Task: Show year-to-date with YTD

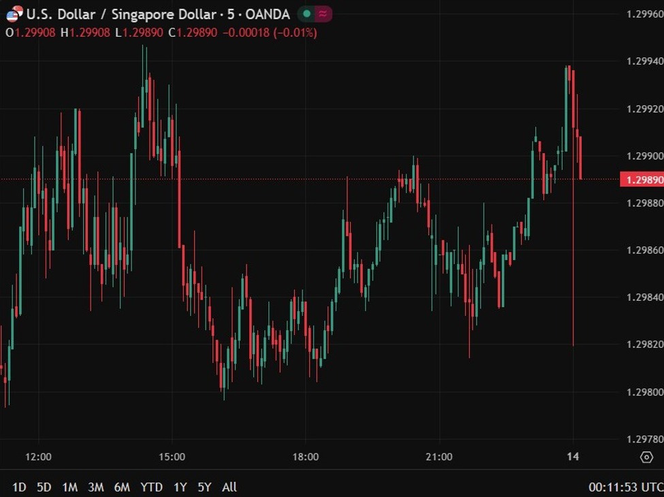Action: (x=151, y=487)
